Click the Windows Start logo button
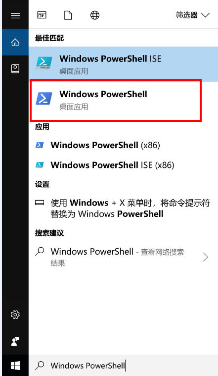 (15, 366)
